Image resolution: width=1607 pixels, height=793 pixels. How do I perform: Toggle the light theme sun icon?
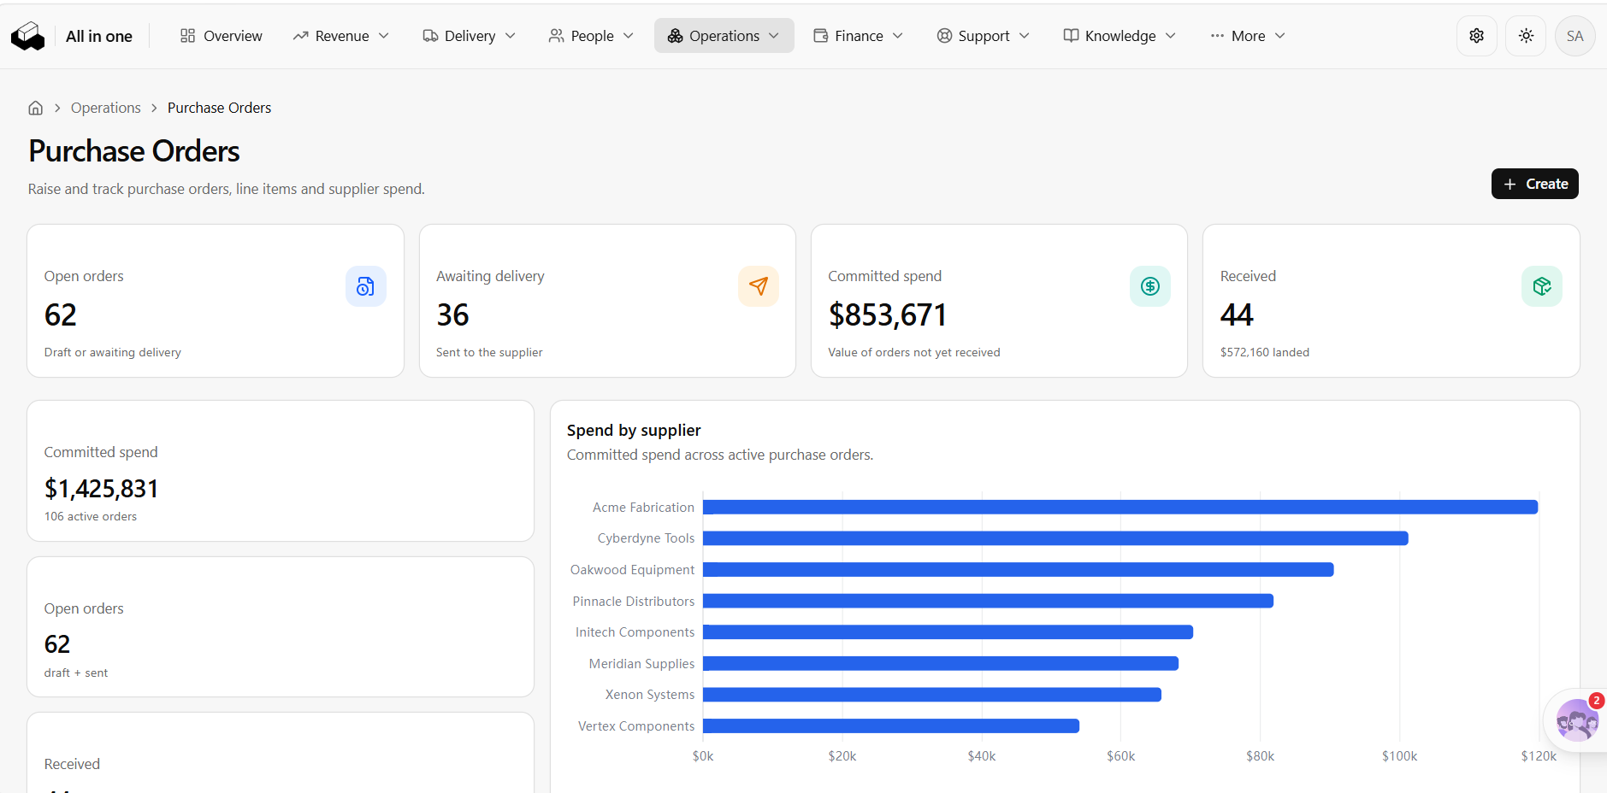1526,36
